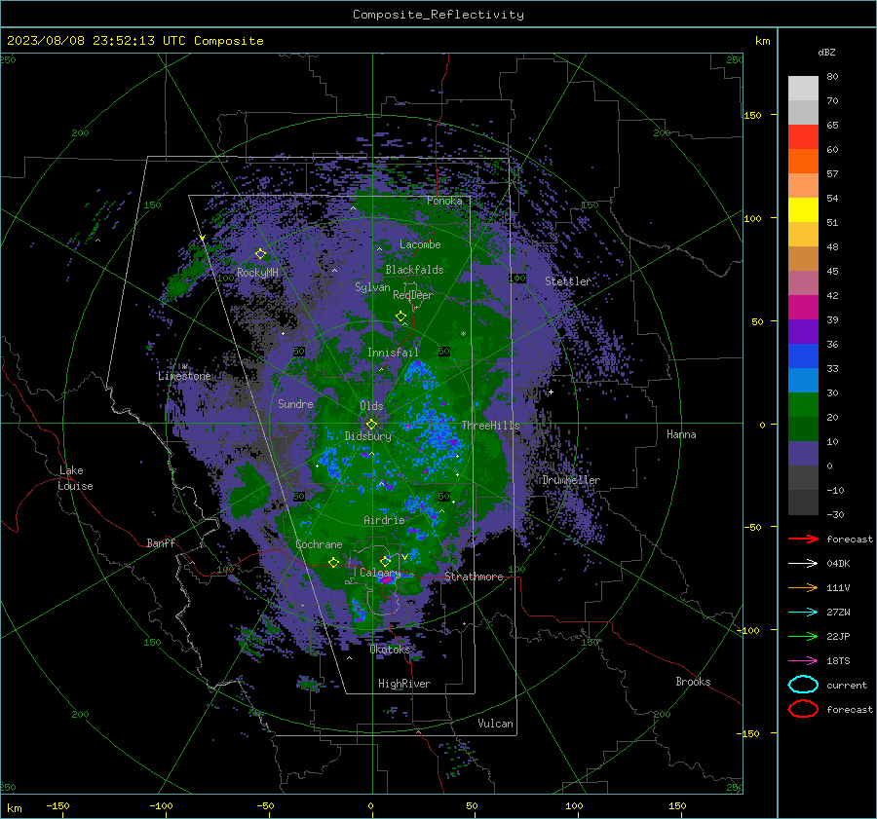Click the Lacombe city label
Image resolution: width=877 pixels, height=819 pixels.
[x=420, y=244]
